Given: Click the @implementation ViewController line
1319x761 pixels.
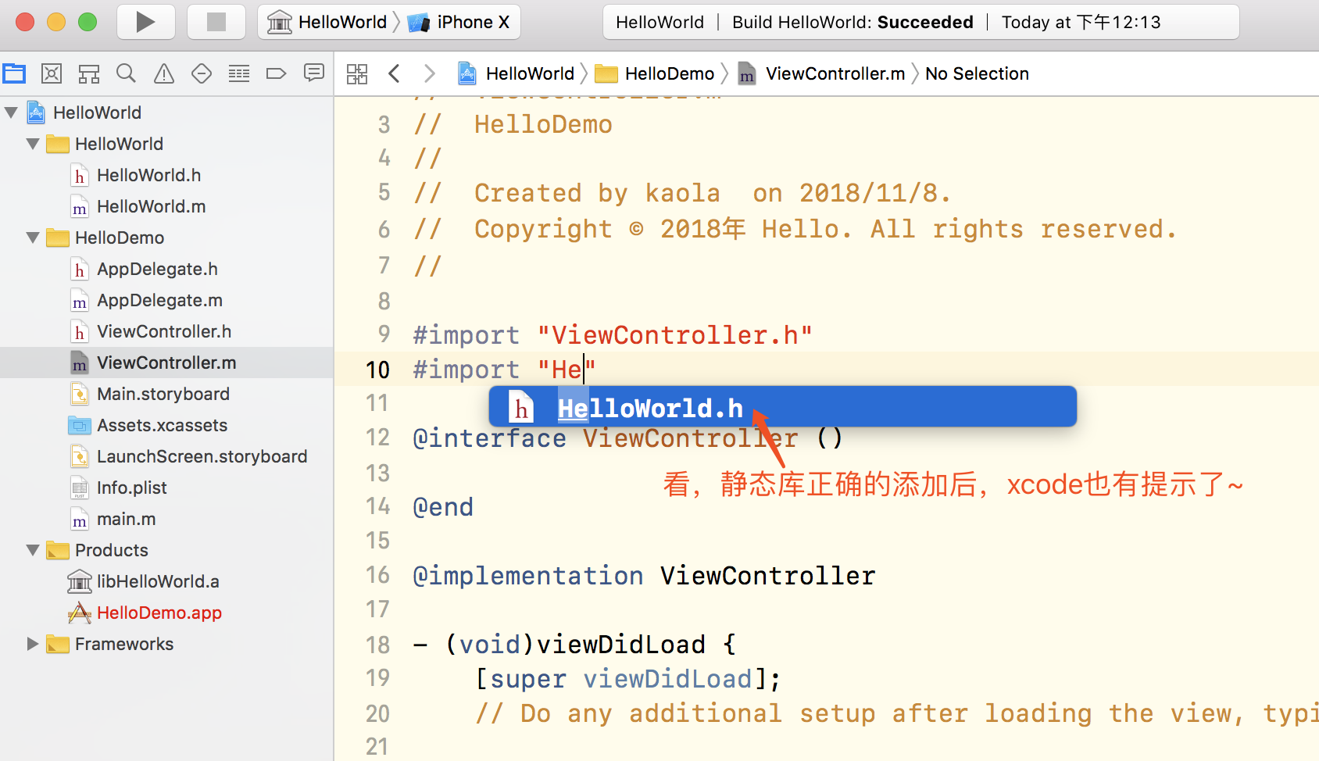Looking at the screenshot, I should 644,576.
